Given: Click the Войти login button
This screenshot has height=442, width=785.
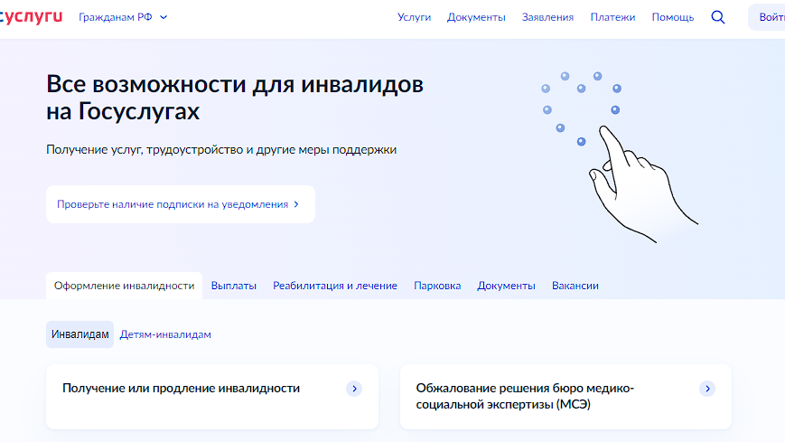Looking at the screenshot, I should tap(767, 17).
